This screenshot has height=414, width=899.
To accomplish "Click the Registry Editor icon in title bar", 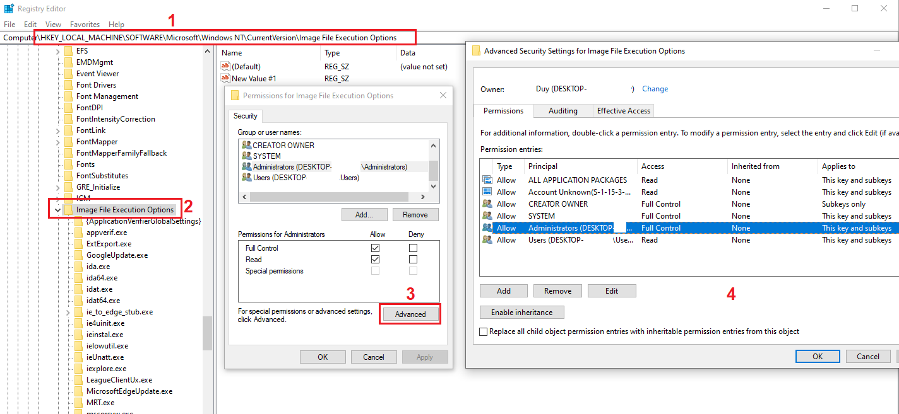I will pos(9,8).
